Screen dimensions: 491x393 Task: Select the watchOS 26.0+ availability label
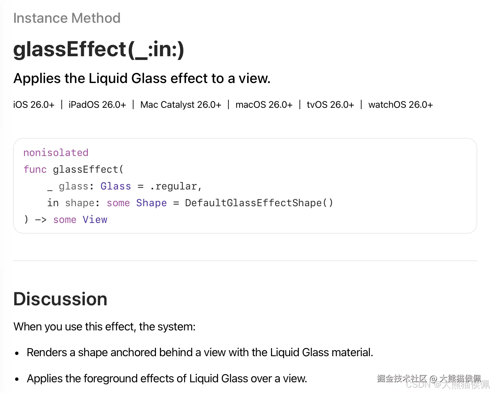point(400,105)
